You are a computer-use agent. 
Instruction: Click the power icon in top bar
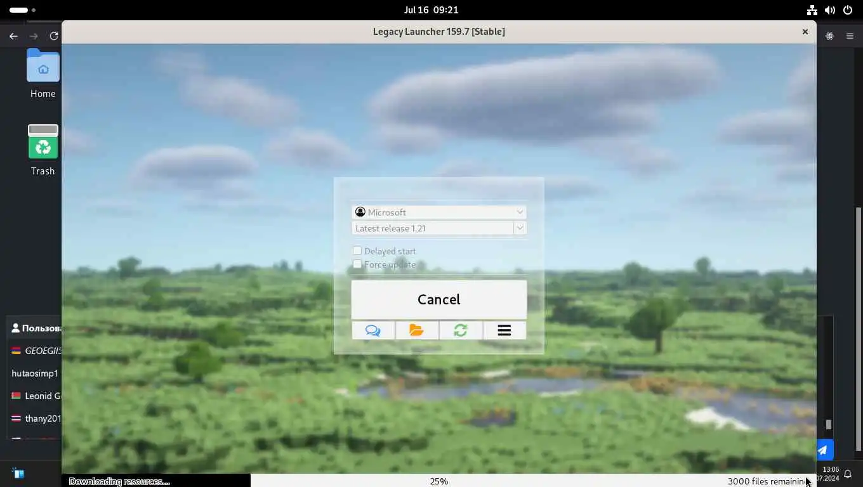pyautogui.click(x=848, y=10)
